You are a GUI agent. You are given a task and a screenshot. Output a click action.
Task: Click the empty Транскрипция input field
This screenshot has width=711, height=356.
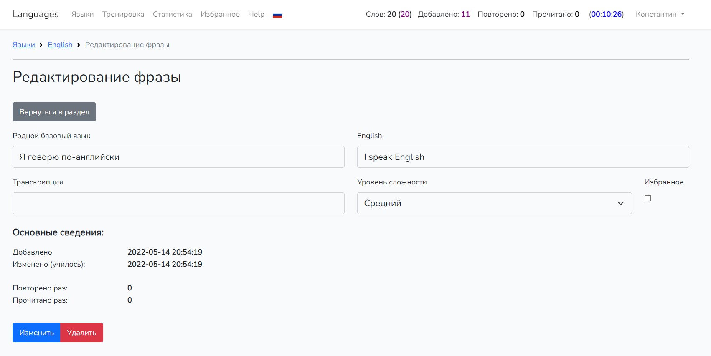click(178, 203)
